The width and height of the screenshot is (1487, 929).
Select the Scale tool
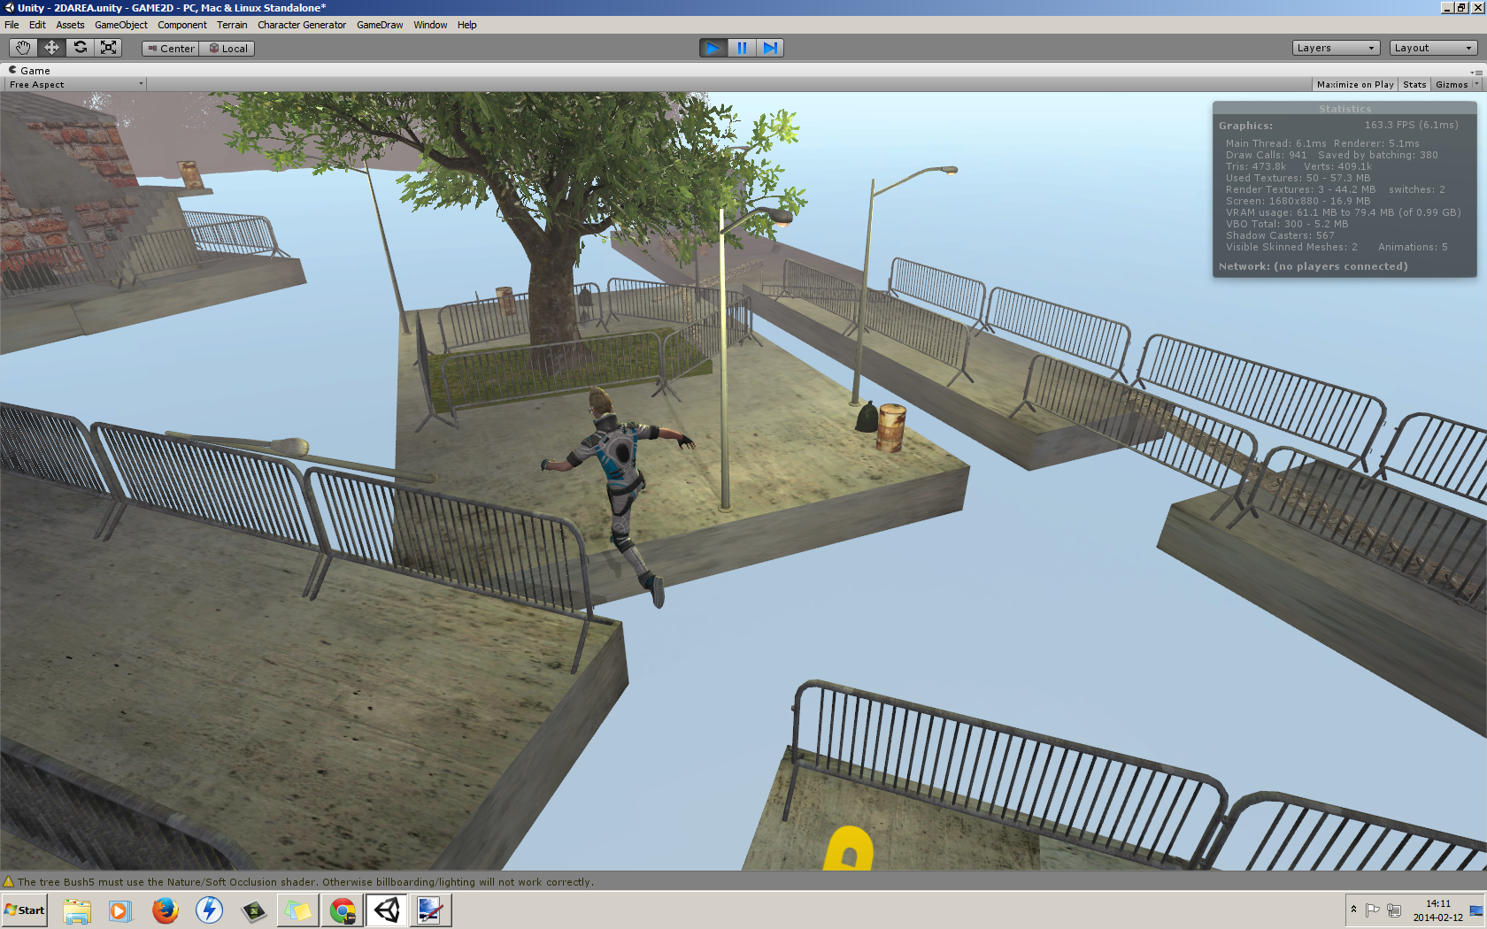click(x=109, y=48)
